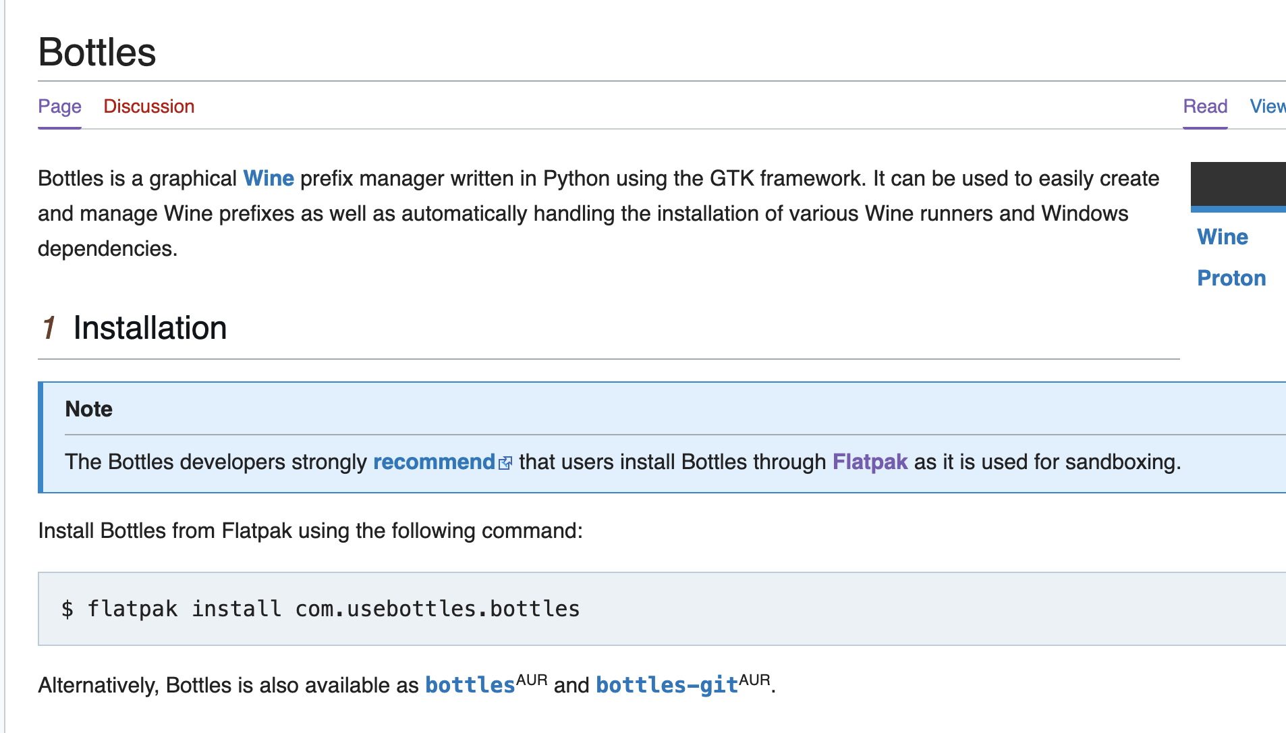Click the bold Note heading
Screen dimensions: 1286x733
tap(88, 409)
